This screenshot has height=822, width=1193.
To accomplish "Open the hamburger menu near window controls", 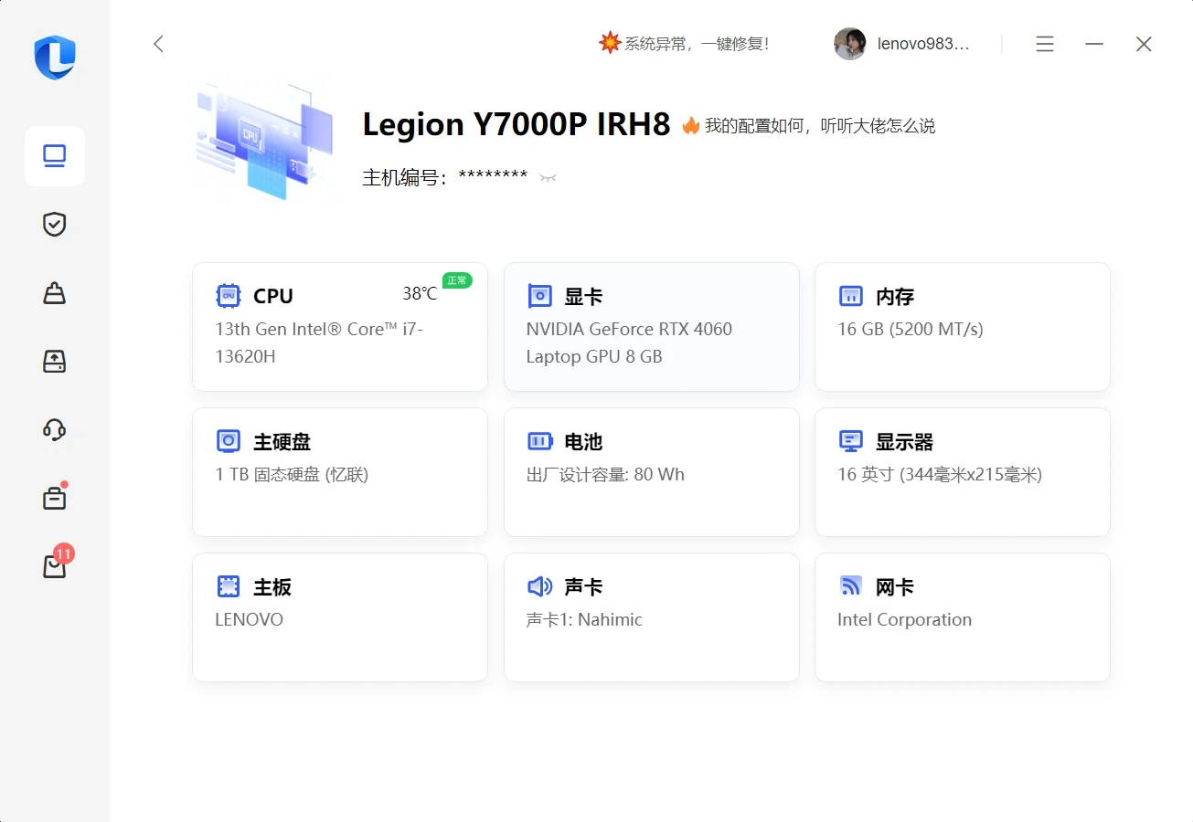I will (1045, 44).
